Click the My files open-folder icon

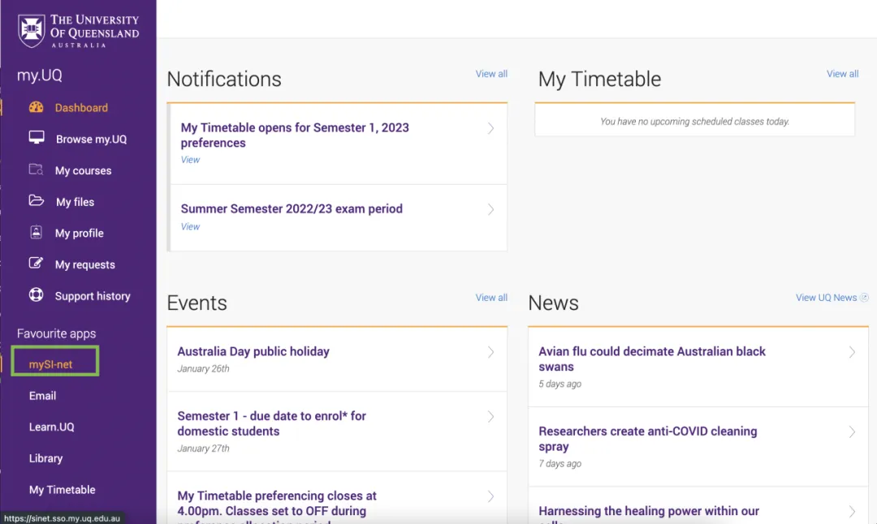(x=37, y=200)
